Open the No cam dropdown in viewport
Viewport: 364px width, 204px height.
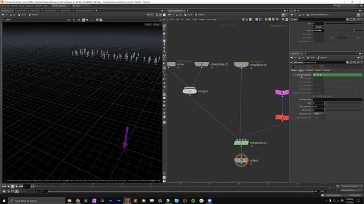pyautogui.click(x=157, y=24)
